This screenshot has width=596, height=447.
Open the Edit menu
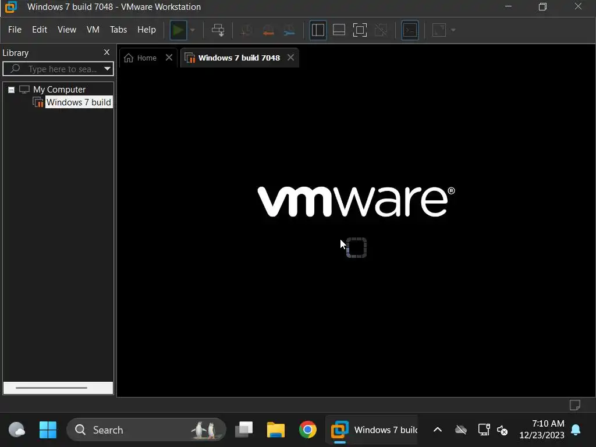point(40,30)
